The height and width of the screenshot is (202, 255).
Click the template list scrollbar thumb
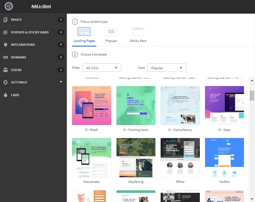252,96
